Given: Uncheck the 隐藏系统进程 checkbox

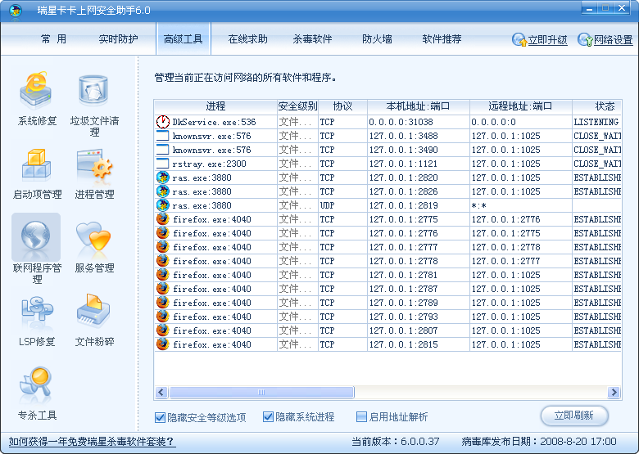Looking at the screenshot, I should (268, 417).
